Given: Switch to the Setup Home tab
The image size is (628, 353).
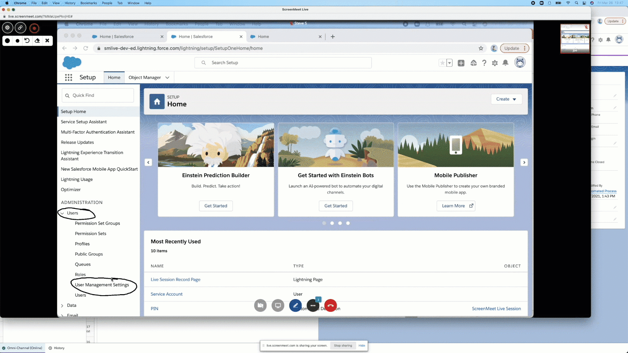Looking at the screenshot, I should [x=114, y=77].
